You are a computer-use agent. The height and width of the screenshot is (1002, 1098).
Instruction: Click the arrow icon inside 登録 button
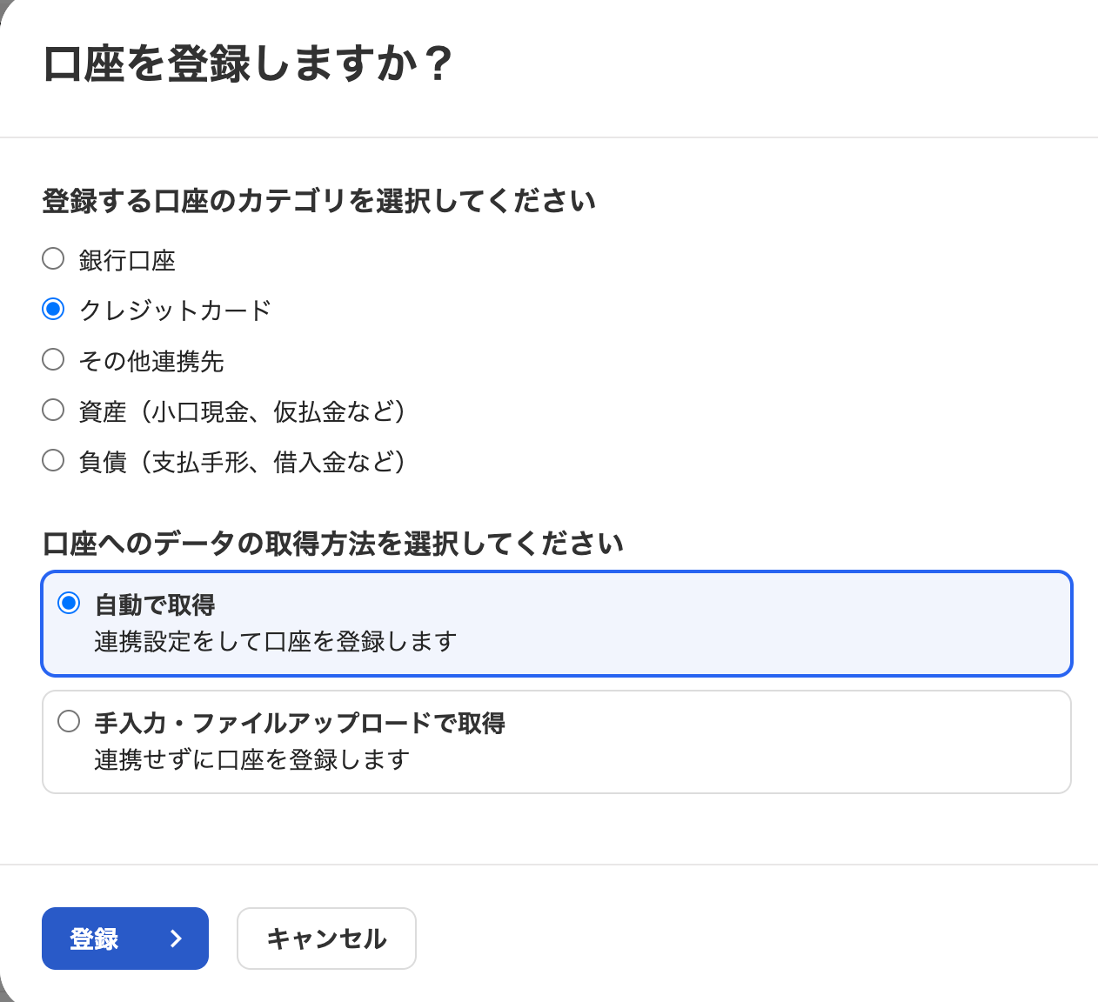[175, 939]
